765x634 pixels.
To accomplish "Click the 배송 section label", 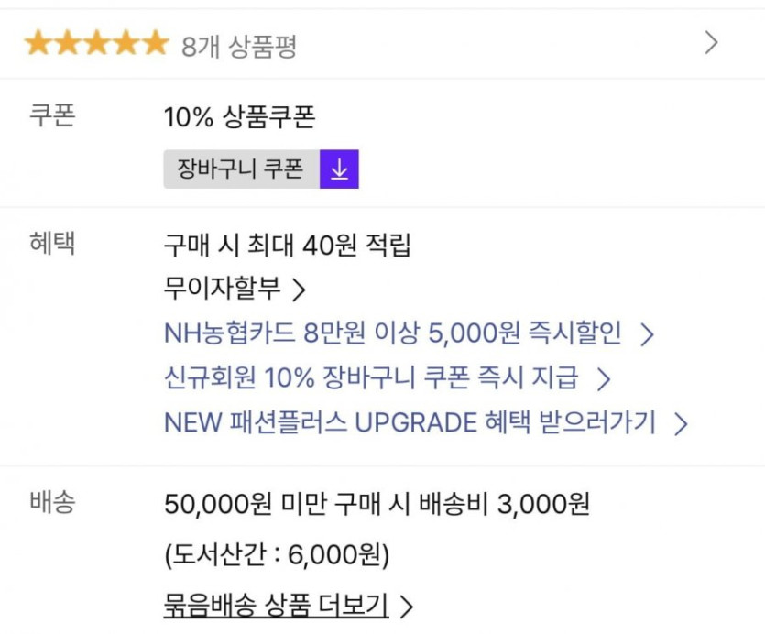I will point(53,502).
